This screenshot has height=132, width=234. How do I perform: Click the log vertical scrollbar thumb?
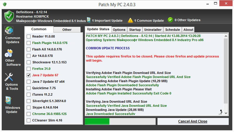(x=226, y=71)
